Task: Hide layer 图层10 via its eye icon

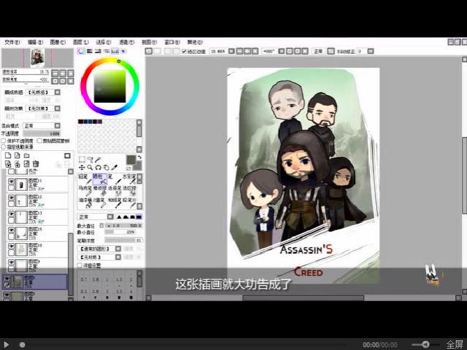Action: click(11, 246)
